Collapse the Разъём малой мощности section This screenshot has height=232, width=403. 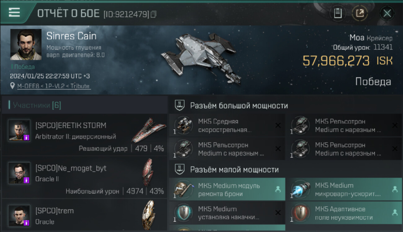(x=180, y=169)
